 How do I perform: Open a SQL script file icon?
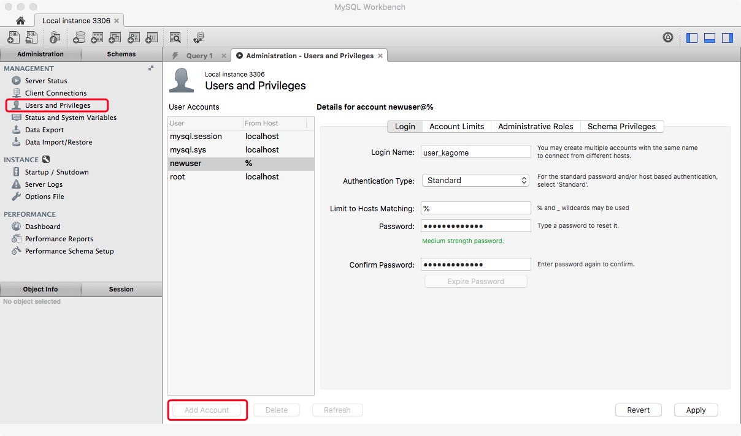[31, 38]
